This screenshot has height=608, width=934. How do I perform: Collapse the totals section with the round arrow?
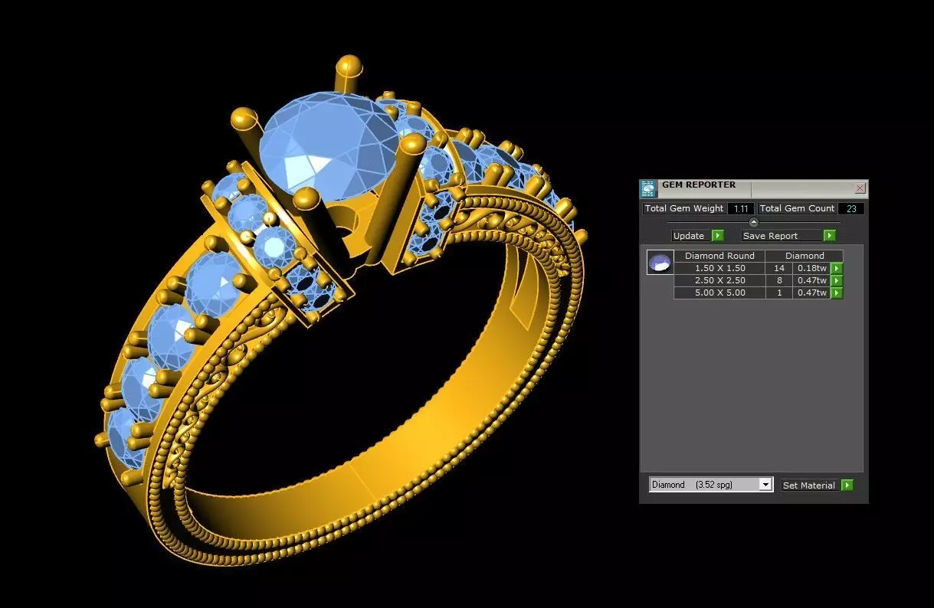point(753,222)
